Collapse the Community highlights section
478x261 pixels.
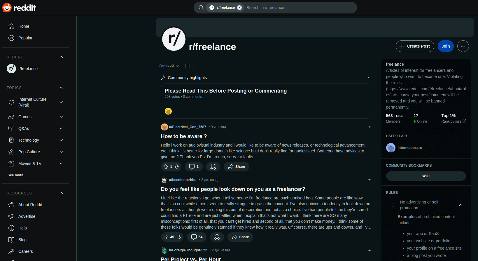[369, 78]
